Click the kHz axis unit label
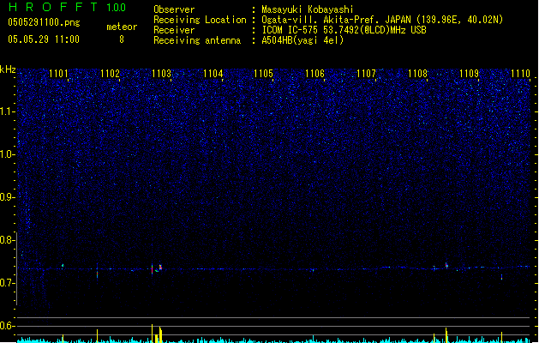539x343 pixels. [8, 69]
